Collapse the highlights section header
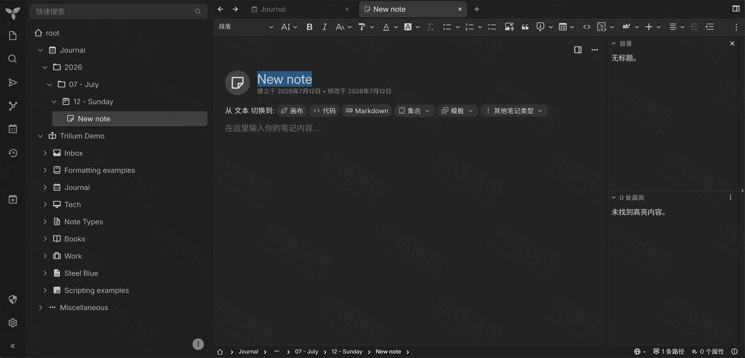 point(614,198)
